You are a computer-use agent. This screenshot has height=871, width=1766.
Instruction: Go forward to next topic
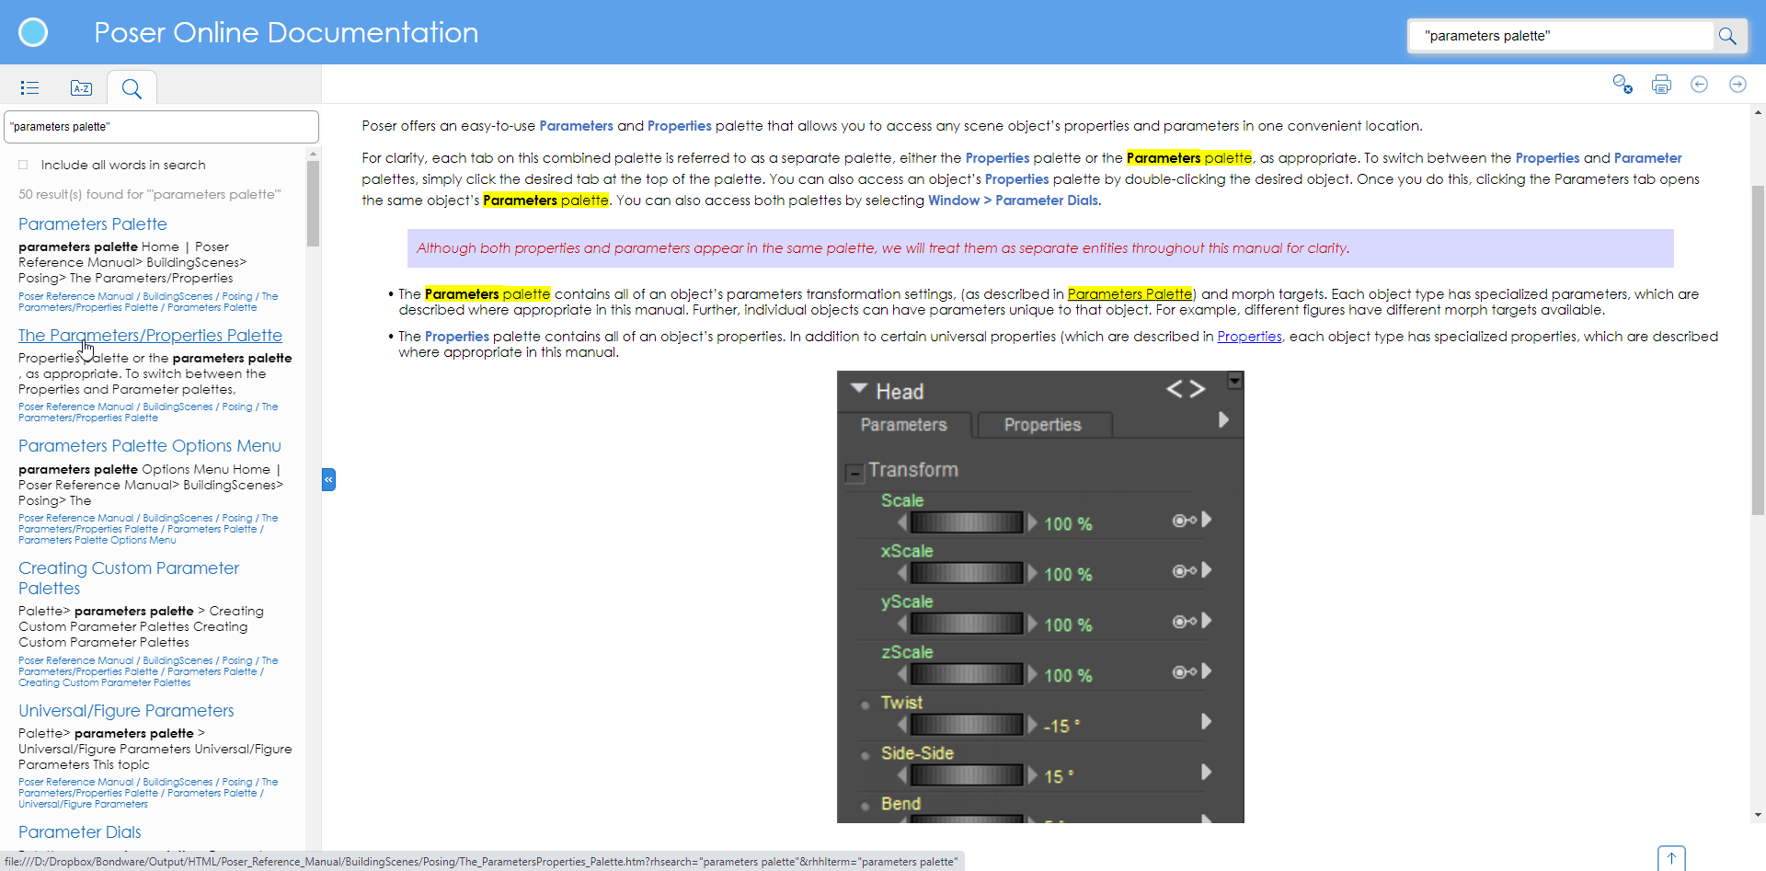click(x=1737, y=85)
